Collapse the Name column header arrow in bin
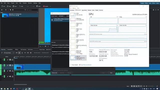This screenshot has height=90, width=160. [x=37, y=12]
